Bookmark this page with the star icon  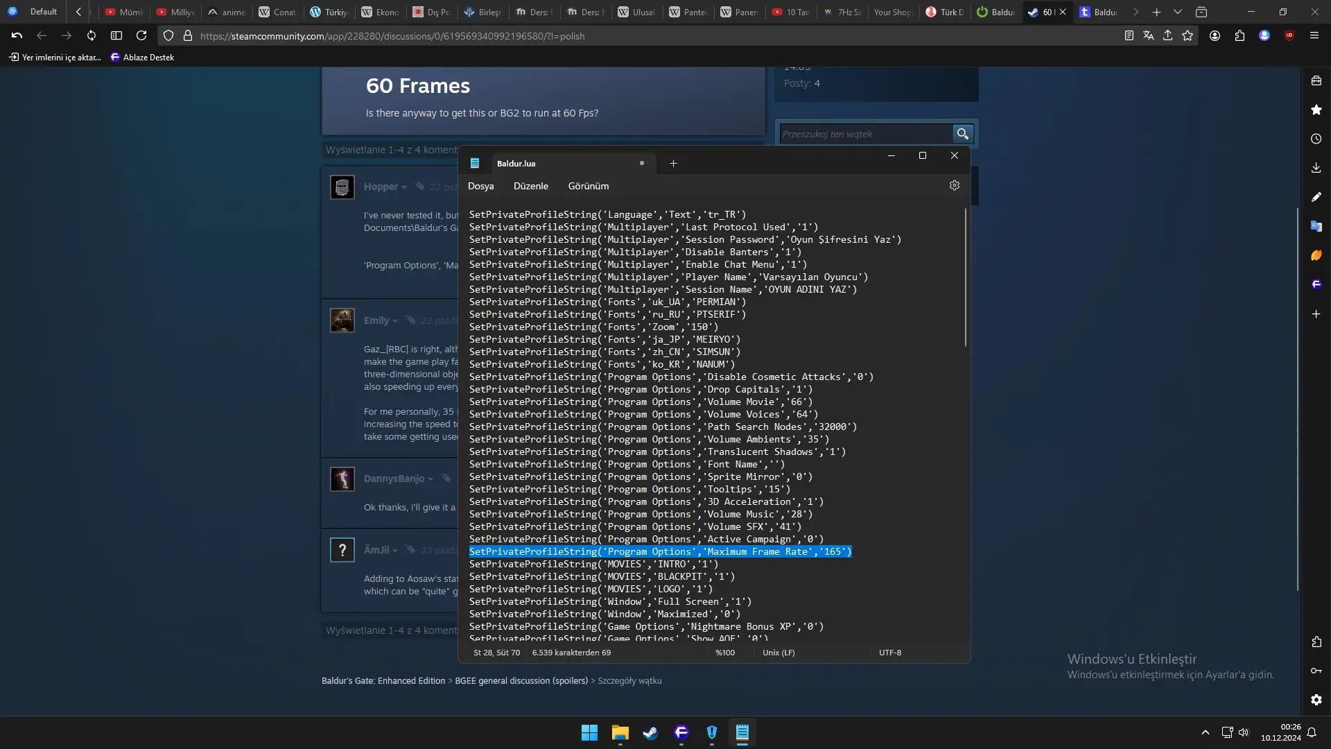coord(1188,35)
